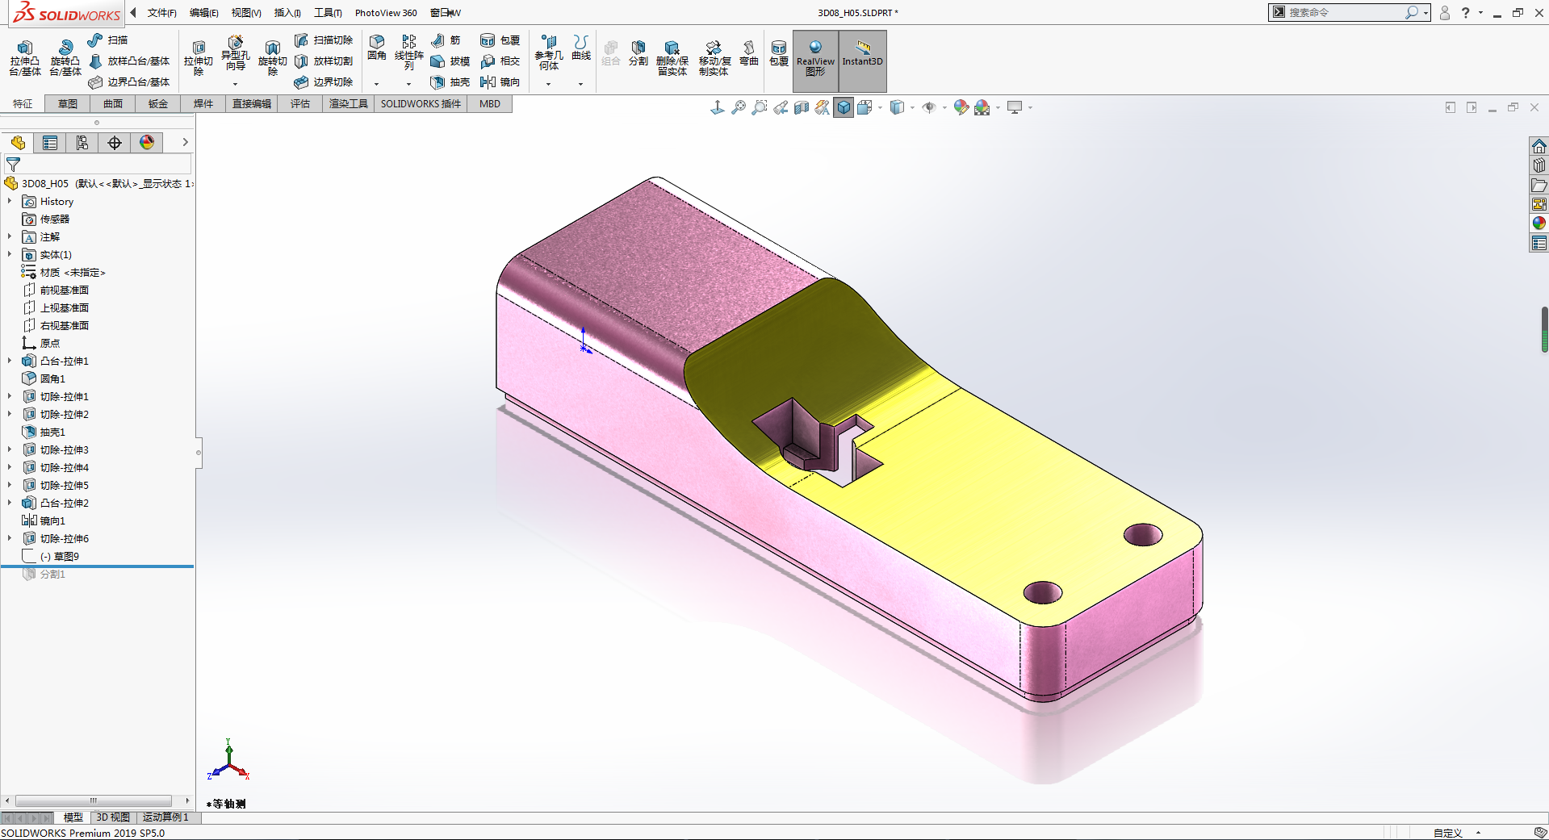
Task: Click the 扫描切除 swept cut tool
Action: click(324, 40)
